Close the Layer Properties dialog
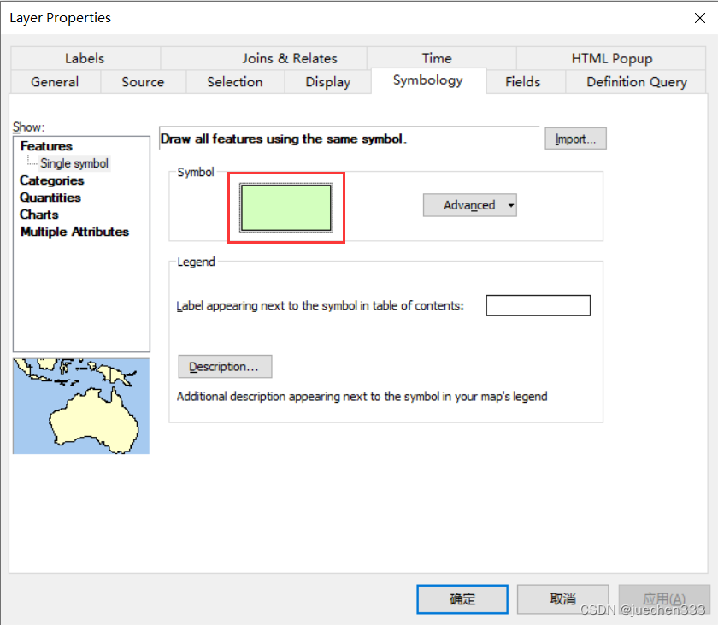 click(700, 18)
